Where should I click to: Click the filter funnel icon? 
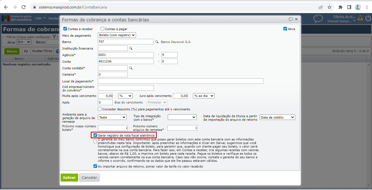(x=54, y=37)
